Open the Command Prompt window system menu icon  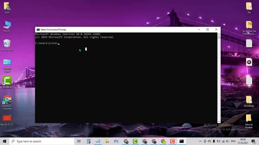[38, 29]
